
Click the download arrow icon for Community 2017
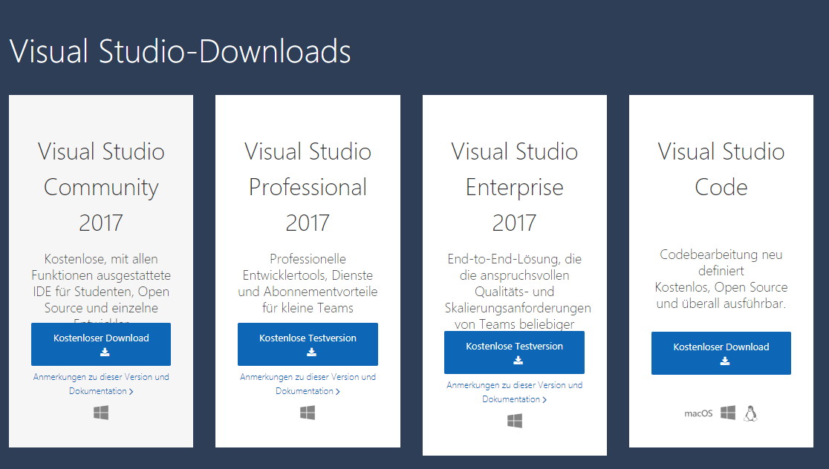[x=105, y=352]
